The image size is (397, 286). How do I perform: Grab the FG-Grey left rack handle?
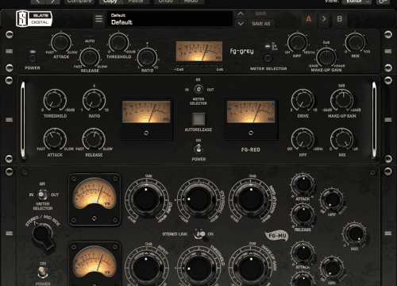(10, 51)
